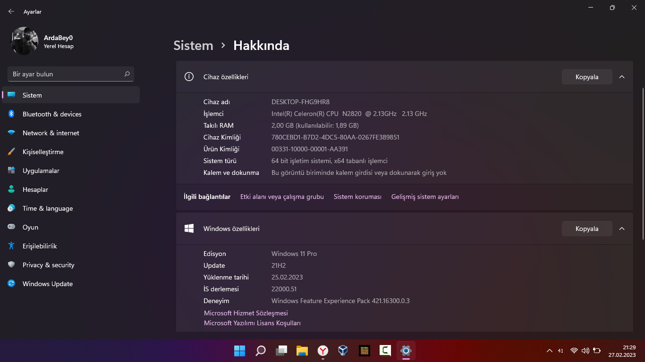This screenshot has width=645, height=362.
Task: Open the Oyun gaming settings
Action: click(x=71, y=227)
